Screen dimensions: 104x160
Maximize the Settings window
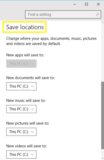click(86, 4)
